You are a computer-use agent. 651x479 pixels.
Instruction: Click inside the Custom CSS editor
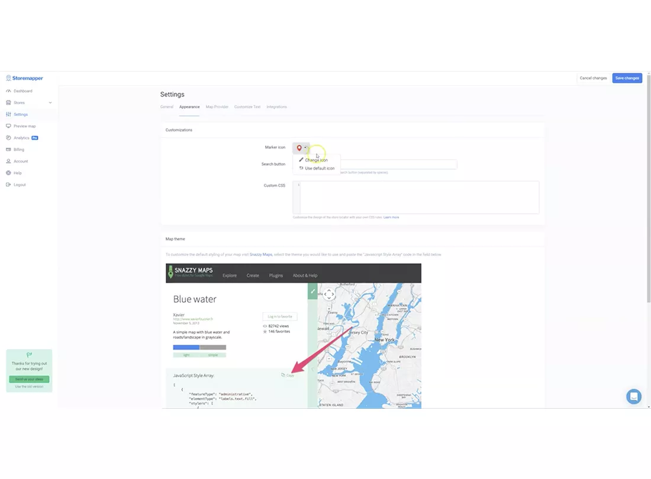point(416,198)
